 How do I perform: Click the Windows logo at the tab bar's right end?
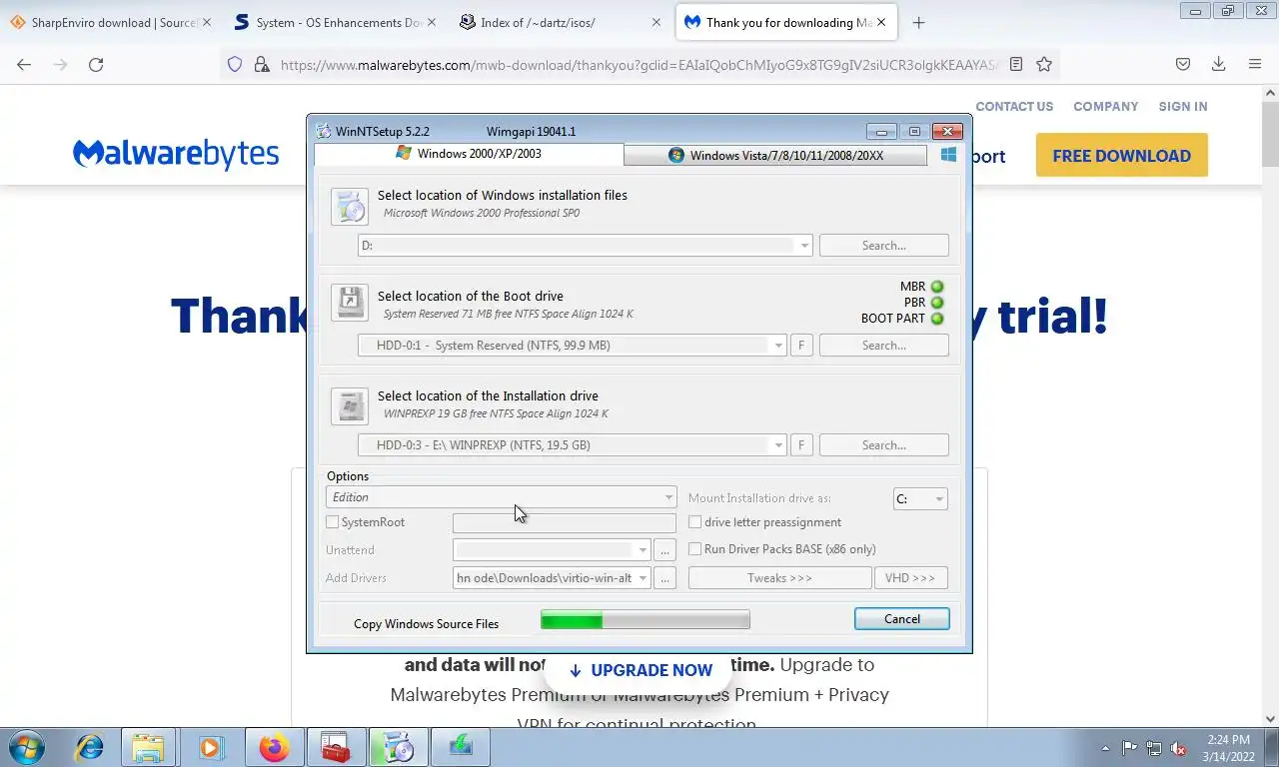coord(948,155)
